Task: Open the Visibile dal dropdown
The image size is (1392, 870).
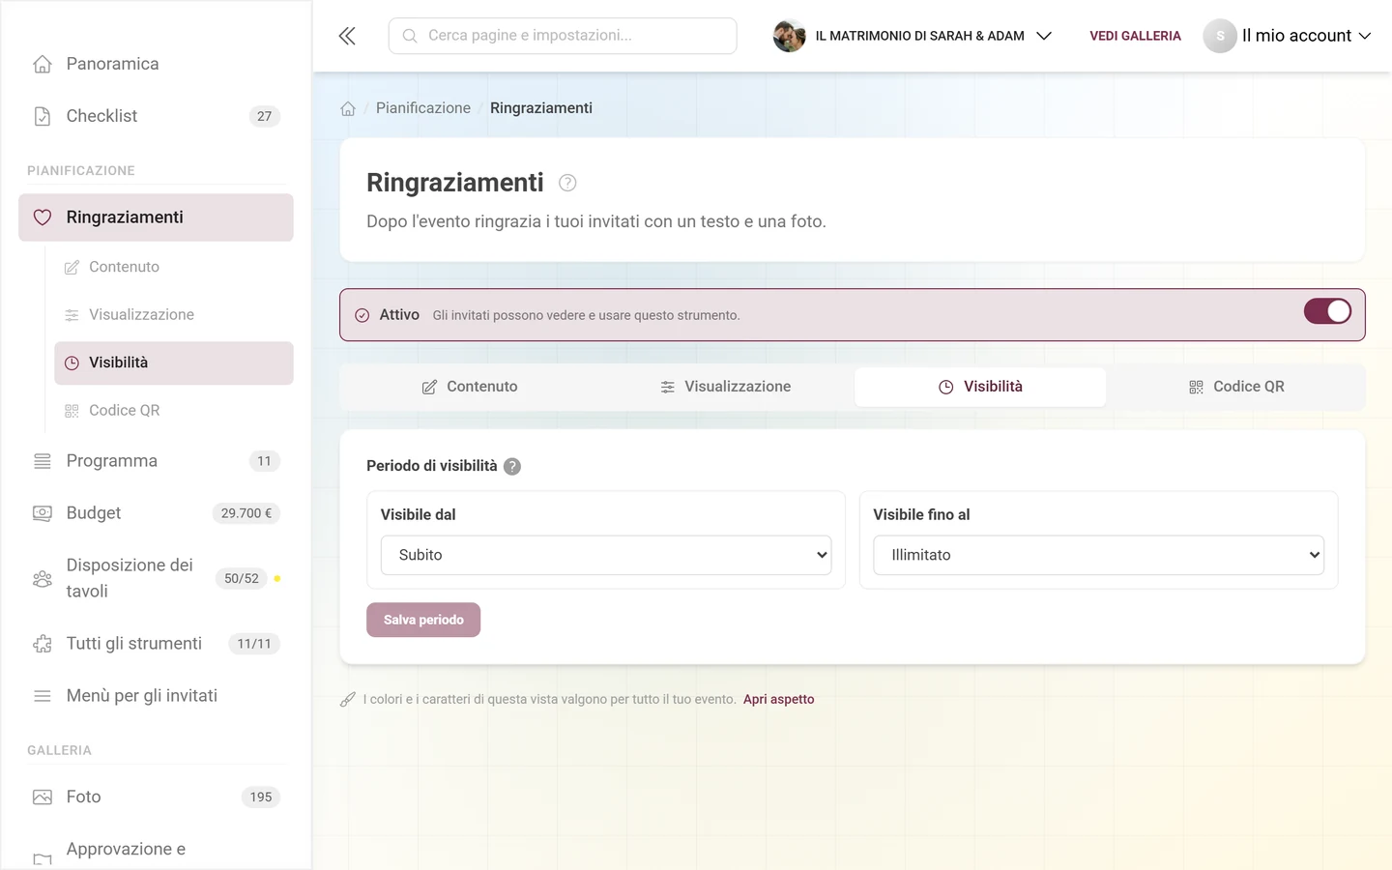Action: (x=606, y=555)
